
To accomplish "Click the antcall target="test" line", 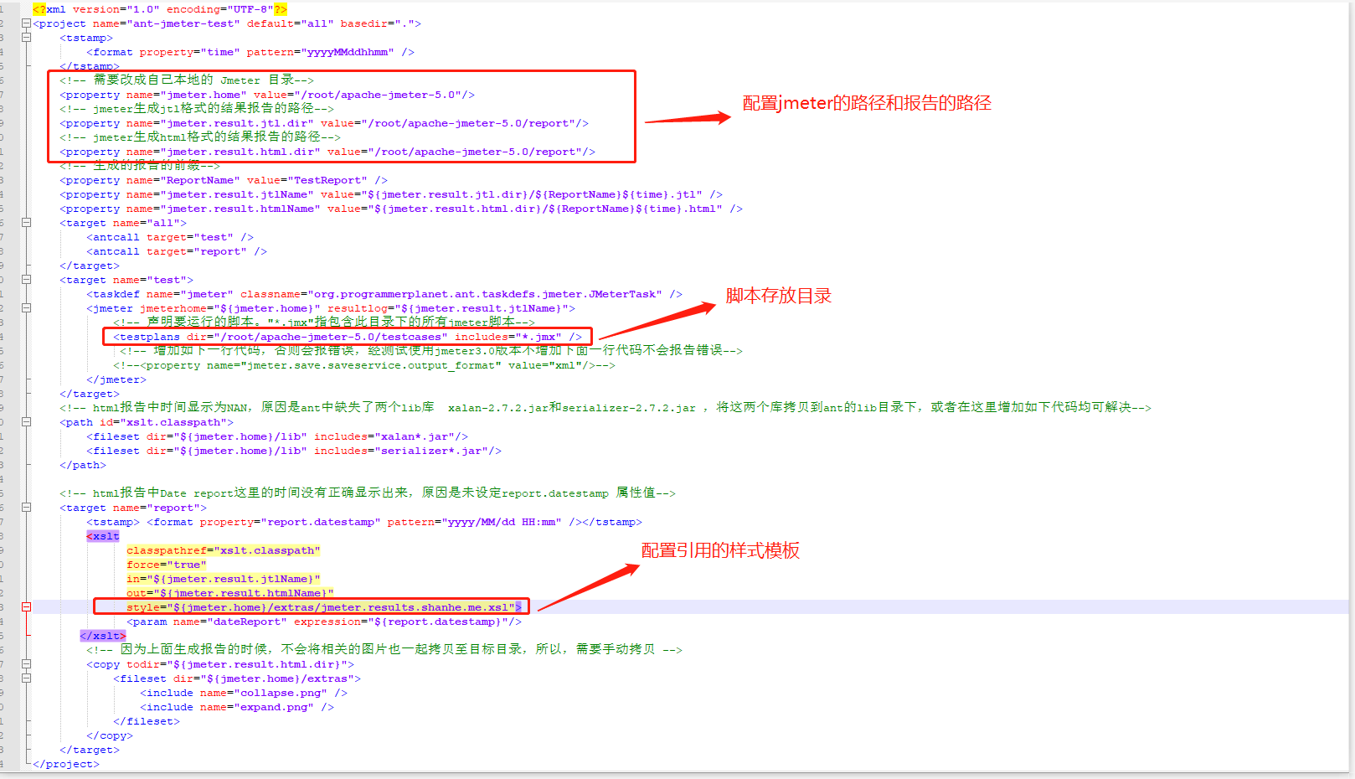I will click(x=170, y=237).
